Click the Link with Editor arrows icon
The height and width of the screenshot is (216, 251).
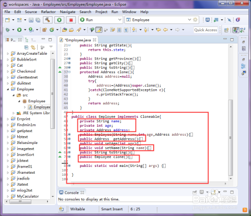coord(33,47)
